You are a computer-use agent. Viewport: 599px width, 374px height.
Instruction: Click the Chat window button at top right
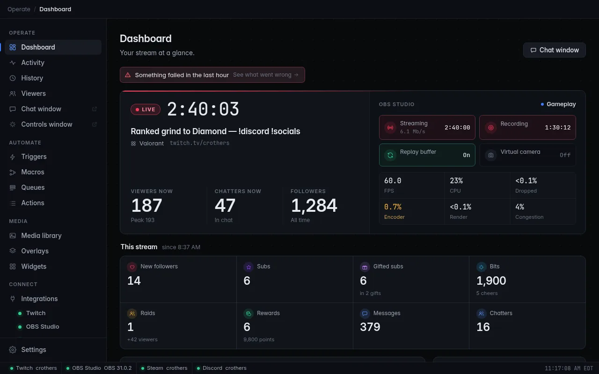[554, 50]
